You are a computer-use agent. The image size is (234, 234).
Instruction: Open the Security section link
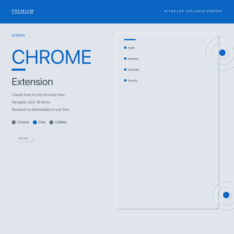pos(133,81)
